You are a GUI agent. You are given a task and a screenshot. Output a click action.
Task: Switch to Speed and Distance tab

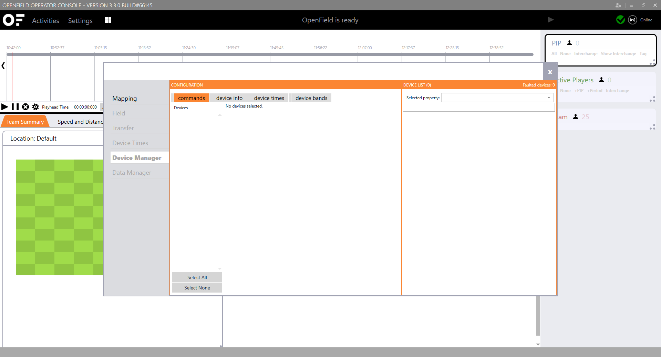(80, 122)
